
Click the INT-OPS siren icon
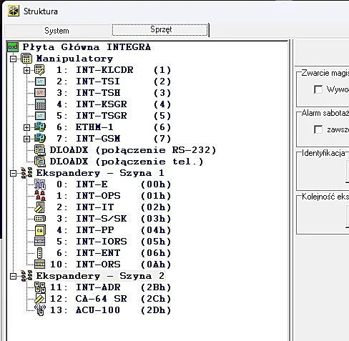tap(40, 196)
